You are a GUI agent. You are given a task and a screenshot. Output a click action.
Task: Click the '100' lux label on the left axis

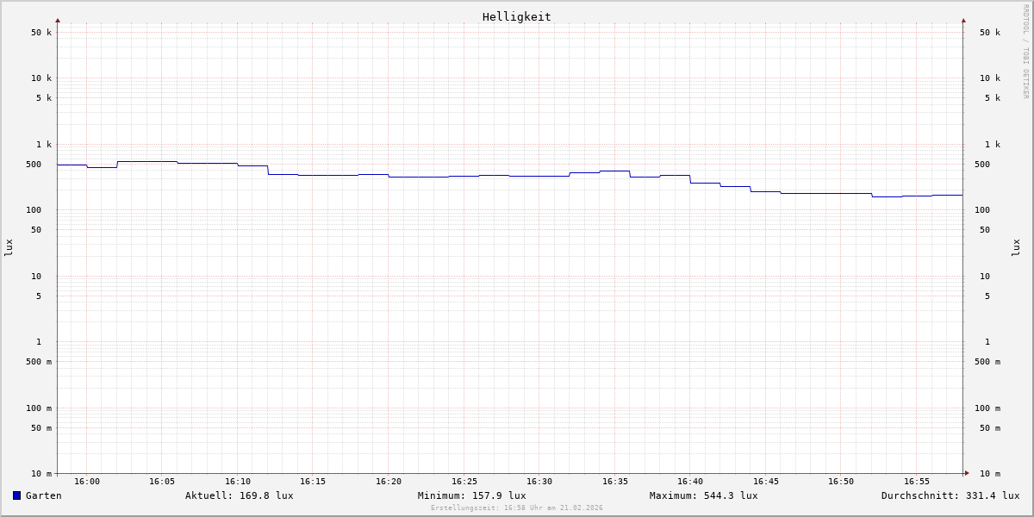pyautogui.click(x=34, y=210)
